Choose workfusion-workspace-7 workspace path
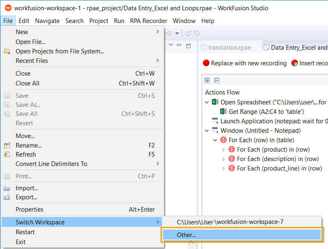 (242, 222)
